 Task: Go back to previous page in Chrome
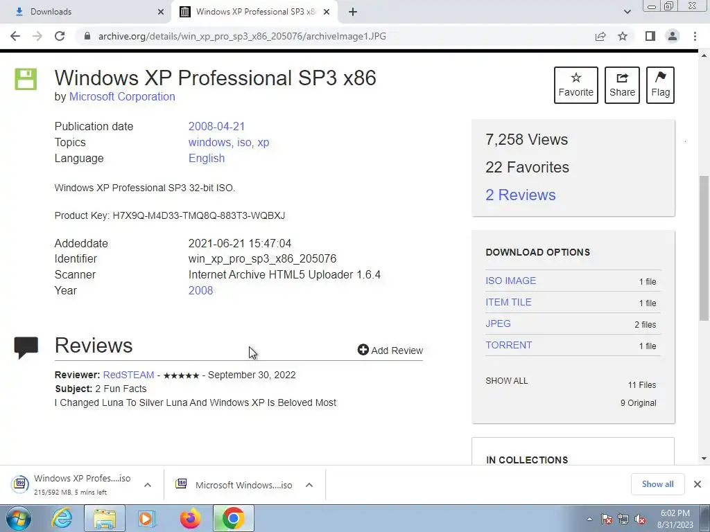click(15, 36)
